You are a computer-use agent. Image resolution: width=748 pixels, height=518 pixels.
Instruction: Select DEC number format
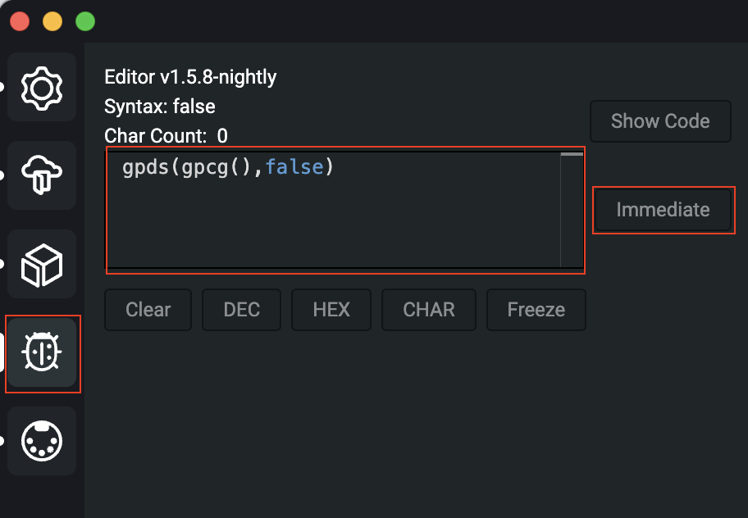tap(241, 310)
